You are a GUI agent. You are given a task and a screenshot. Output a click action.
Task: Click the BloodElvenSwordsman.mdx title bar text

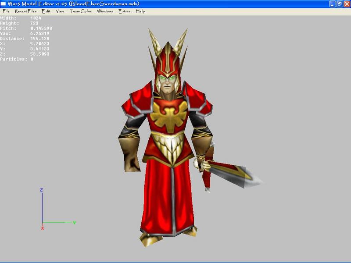[105, 4]
